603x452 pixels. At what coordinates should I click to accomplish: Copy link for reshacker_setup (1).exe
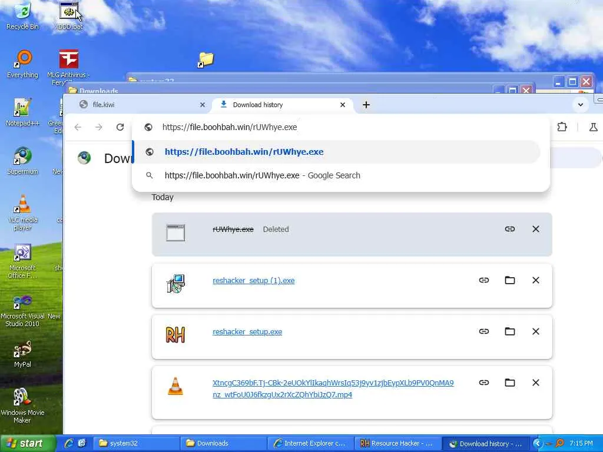pyautogui.click(x=484, y=280)
